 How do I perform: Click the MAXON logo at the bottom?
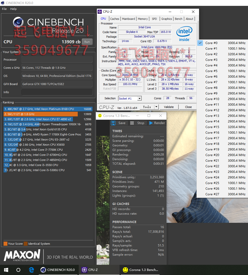pyautogui.click(x=22, y=256)
